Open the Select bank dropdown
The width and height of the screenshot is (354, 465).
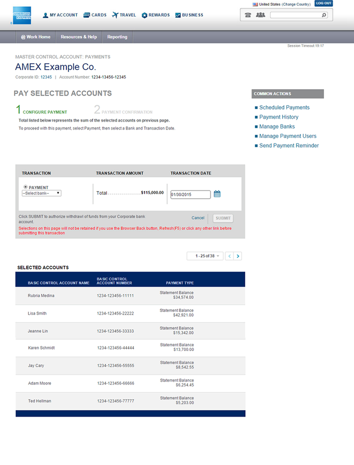42,193
